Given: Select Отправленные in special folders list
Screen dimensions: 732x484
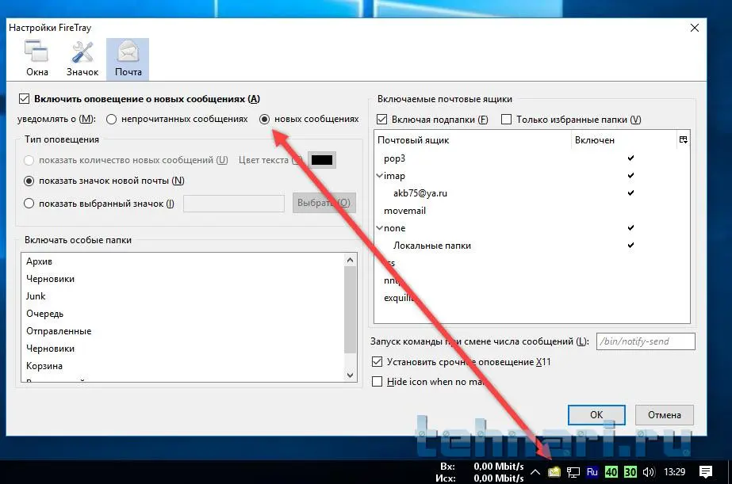Looking at the screenshot, I should [182, 331].
